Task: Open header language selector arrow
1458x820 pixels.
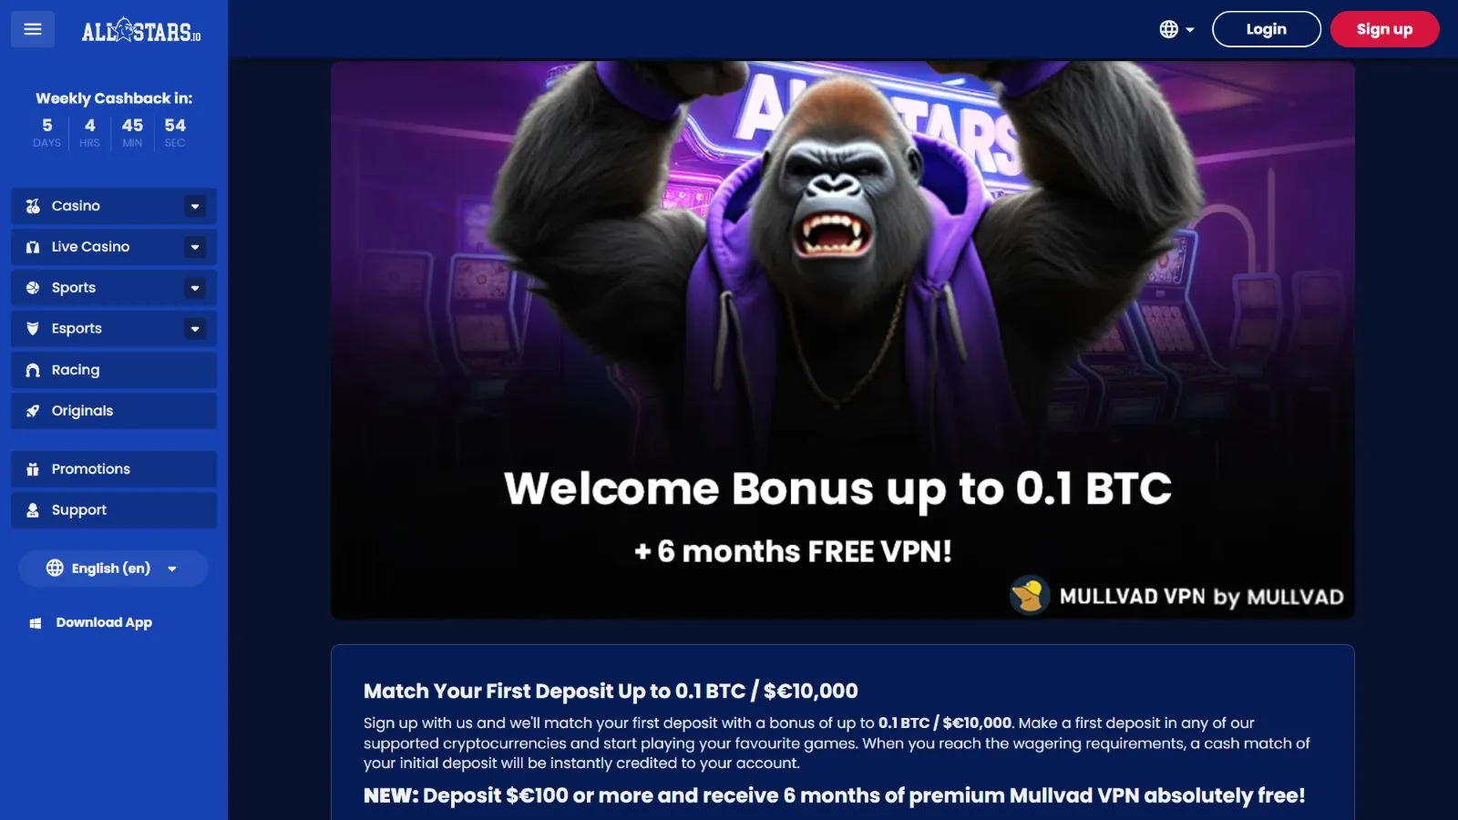Action: [x=1190, y=30]
